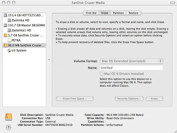
Task: Toggle Mac OS 9 Drivers Installed checkbox
Action: [x=101, y=74]
